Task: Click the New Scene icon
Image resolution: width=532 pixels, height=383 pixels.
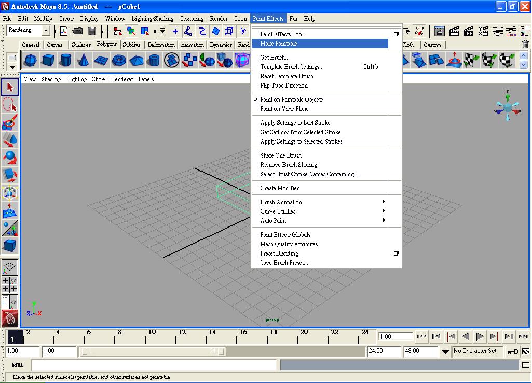Action: click(x=64, y=31)
